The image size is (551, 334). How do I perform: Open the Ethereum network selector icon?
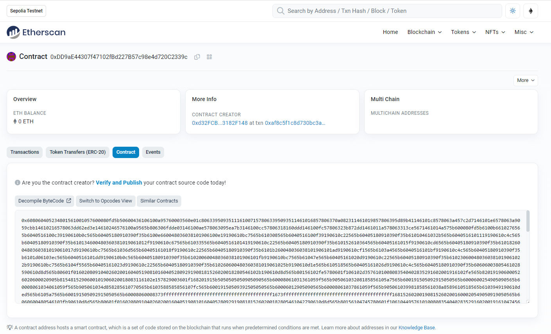531,11
